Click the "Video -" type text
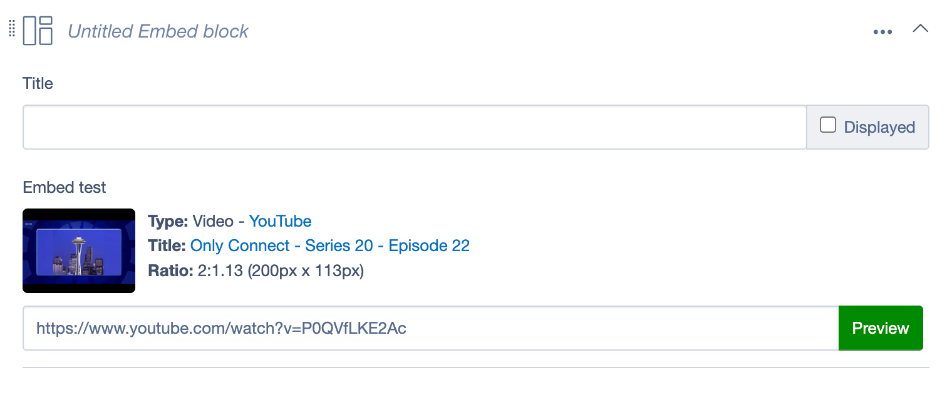 pyautogui.click(x=219, y=221)
